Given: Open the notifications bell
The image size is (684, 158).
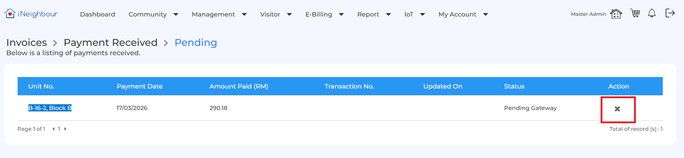Looking at the screenshot, I should click(652, 14).
